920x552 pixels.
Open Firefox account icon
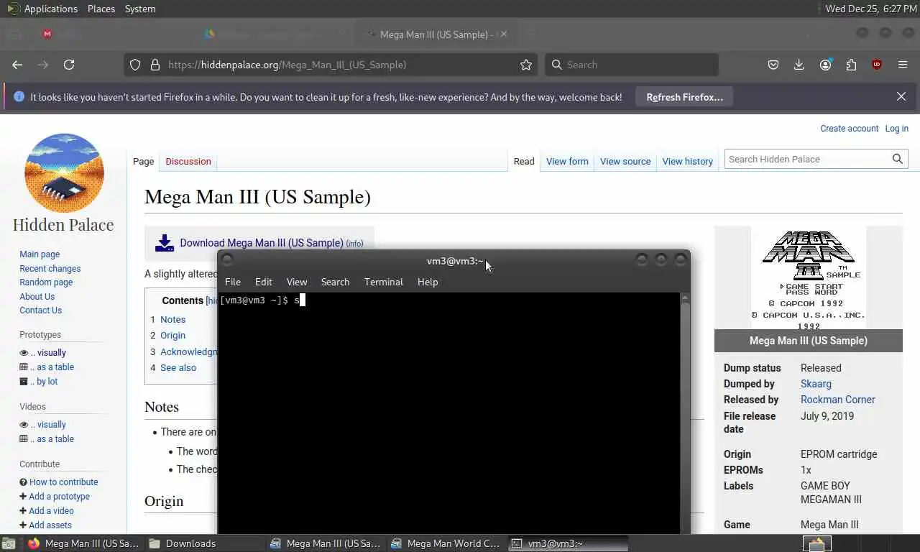[825, 65]
